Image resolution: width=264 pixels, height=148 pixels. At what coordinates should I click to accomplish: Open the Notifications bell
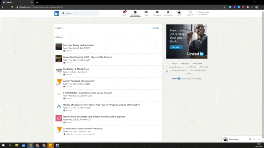coord(168,13)
